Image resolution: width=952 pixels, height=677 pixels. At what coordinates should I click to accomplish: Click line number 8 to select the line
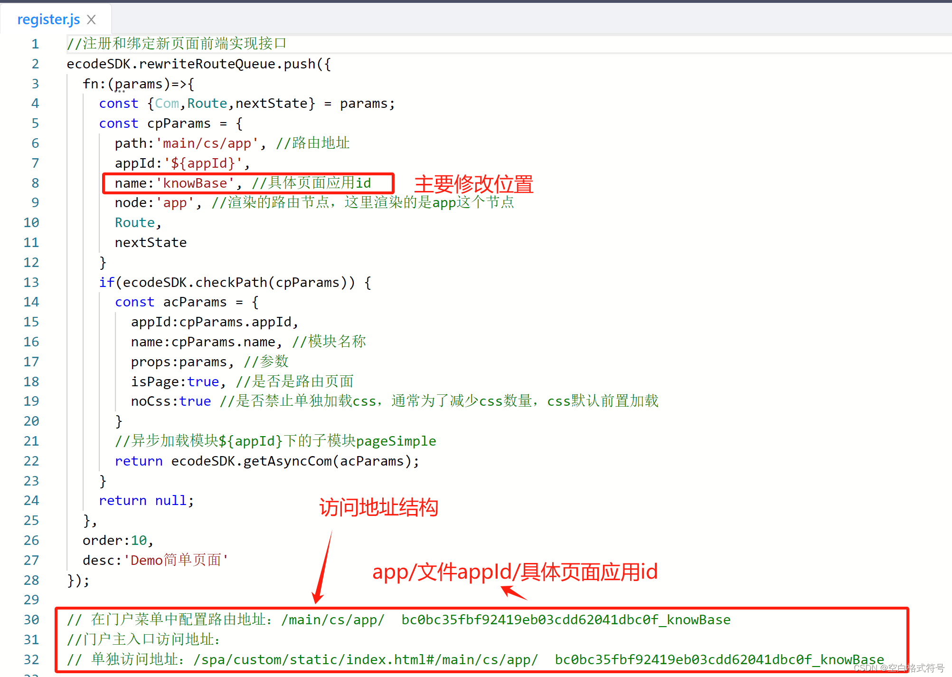[35, 183]
